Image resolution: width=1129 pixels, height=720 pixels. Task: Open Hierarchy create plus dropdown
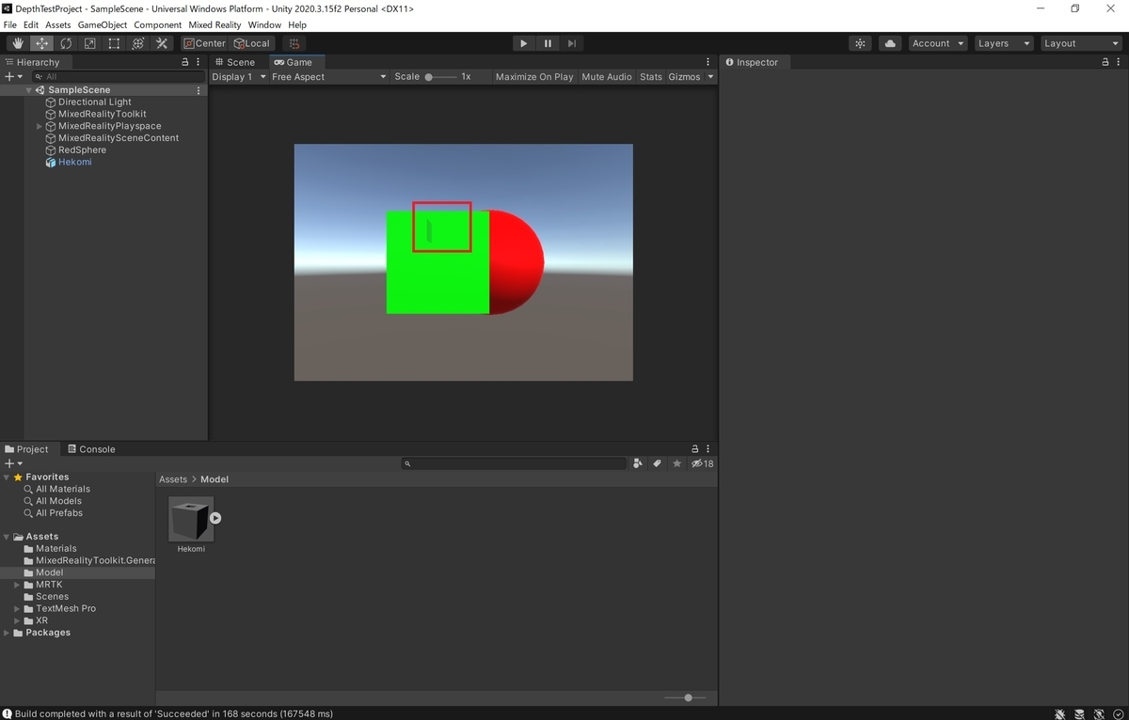(13, 76)
